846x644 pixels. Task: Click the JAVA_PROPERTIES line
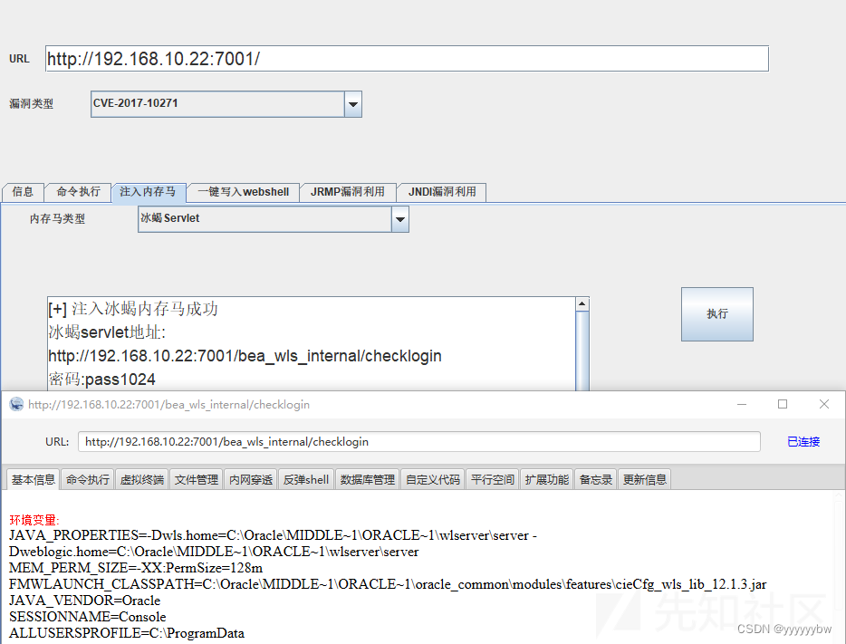pyautogui.click(x=273, y=543)
